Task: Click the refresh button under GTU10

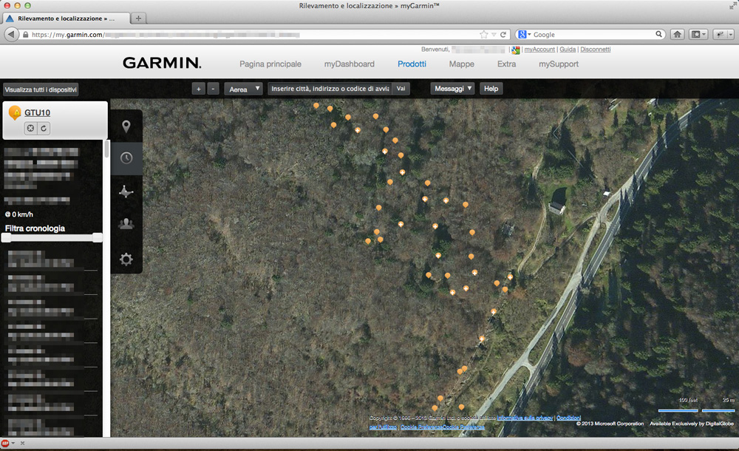Action: (x=44, y=129)
